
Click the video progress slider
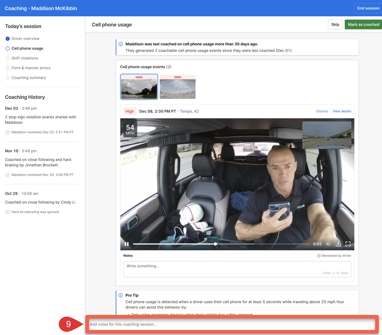(215, 244)
